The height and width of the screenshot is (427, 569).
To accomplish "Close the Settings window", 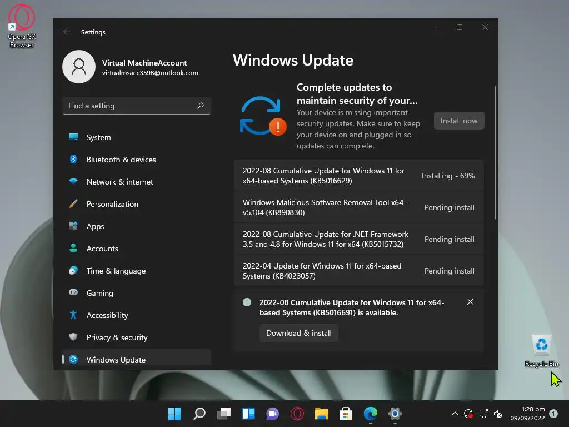I will click(485, 27).
